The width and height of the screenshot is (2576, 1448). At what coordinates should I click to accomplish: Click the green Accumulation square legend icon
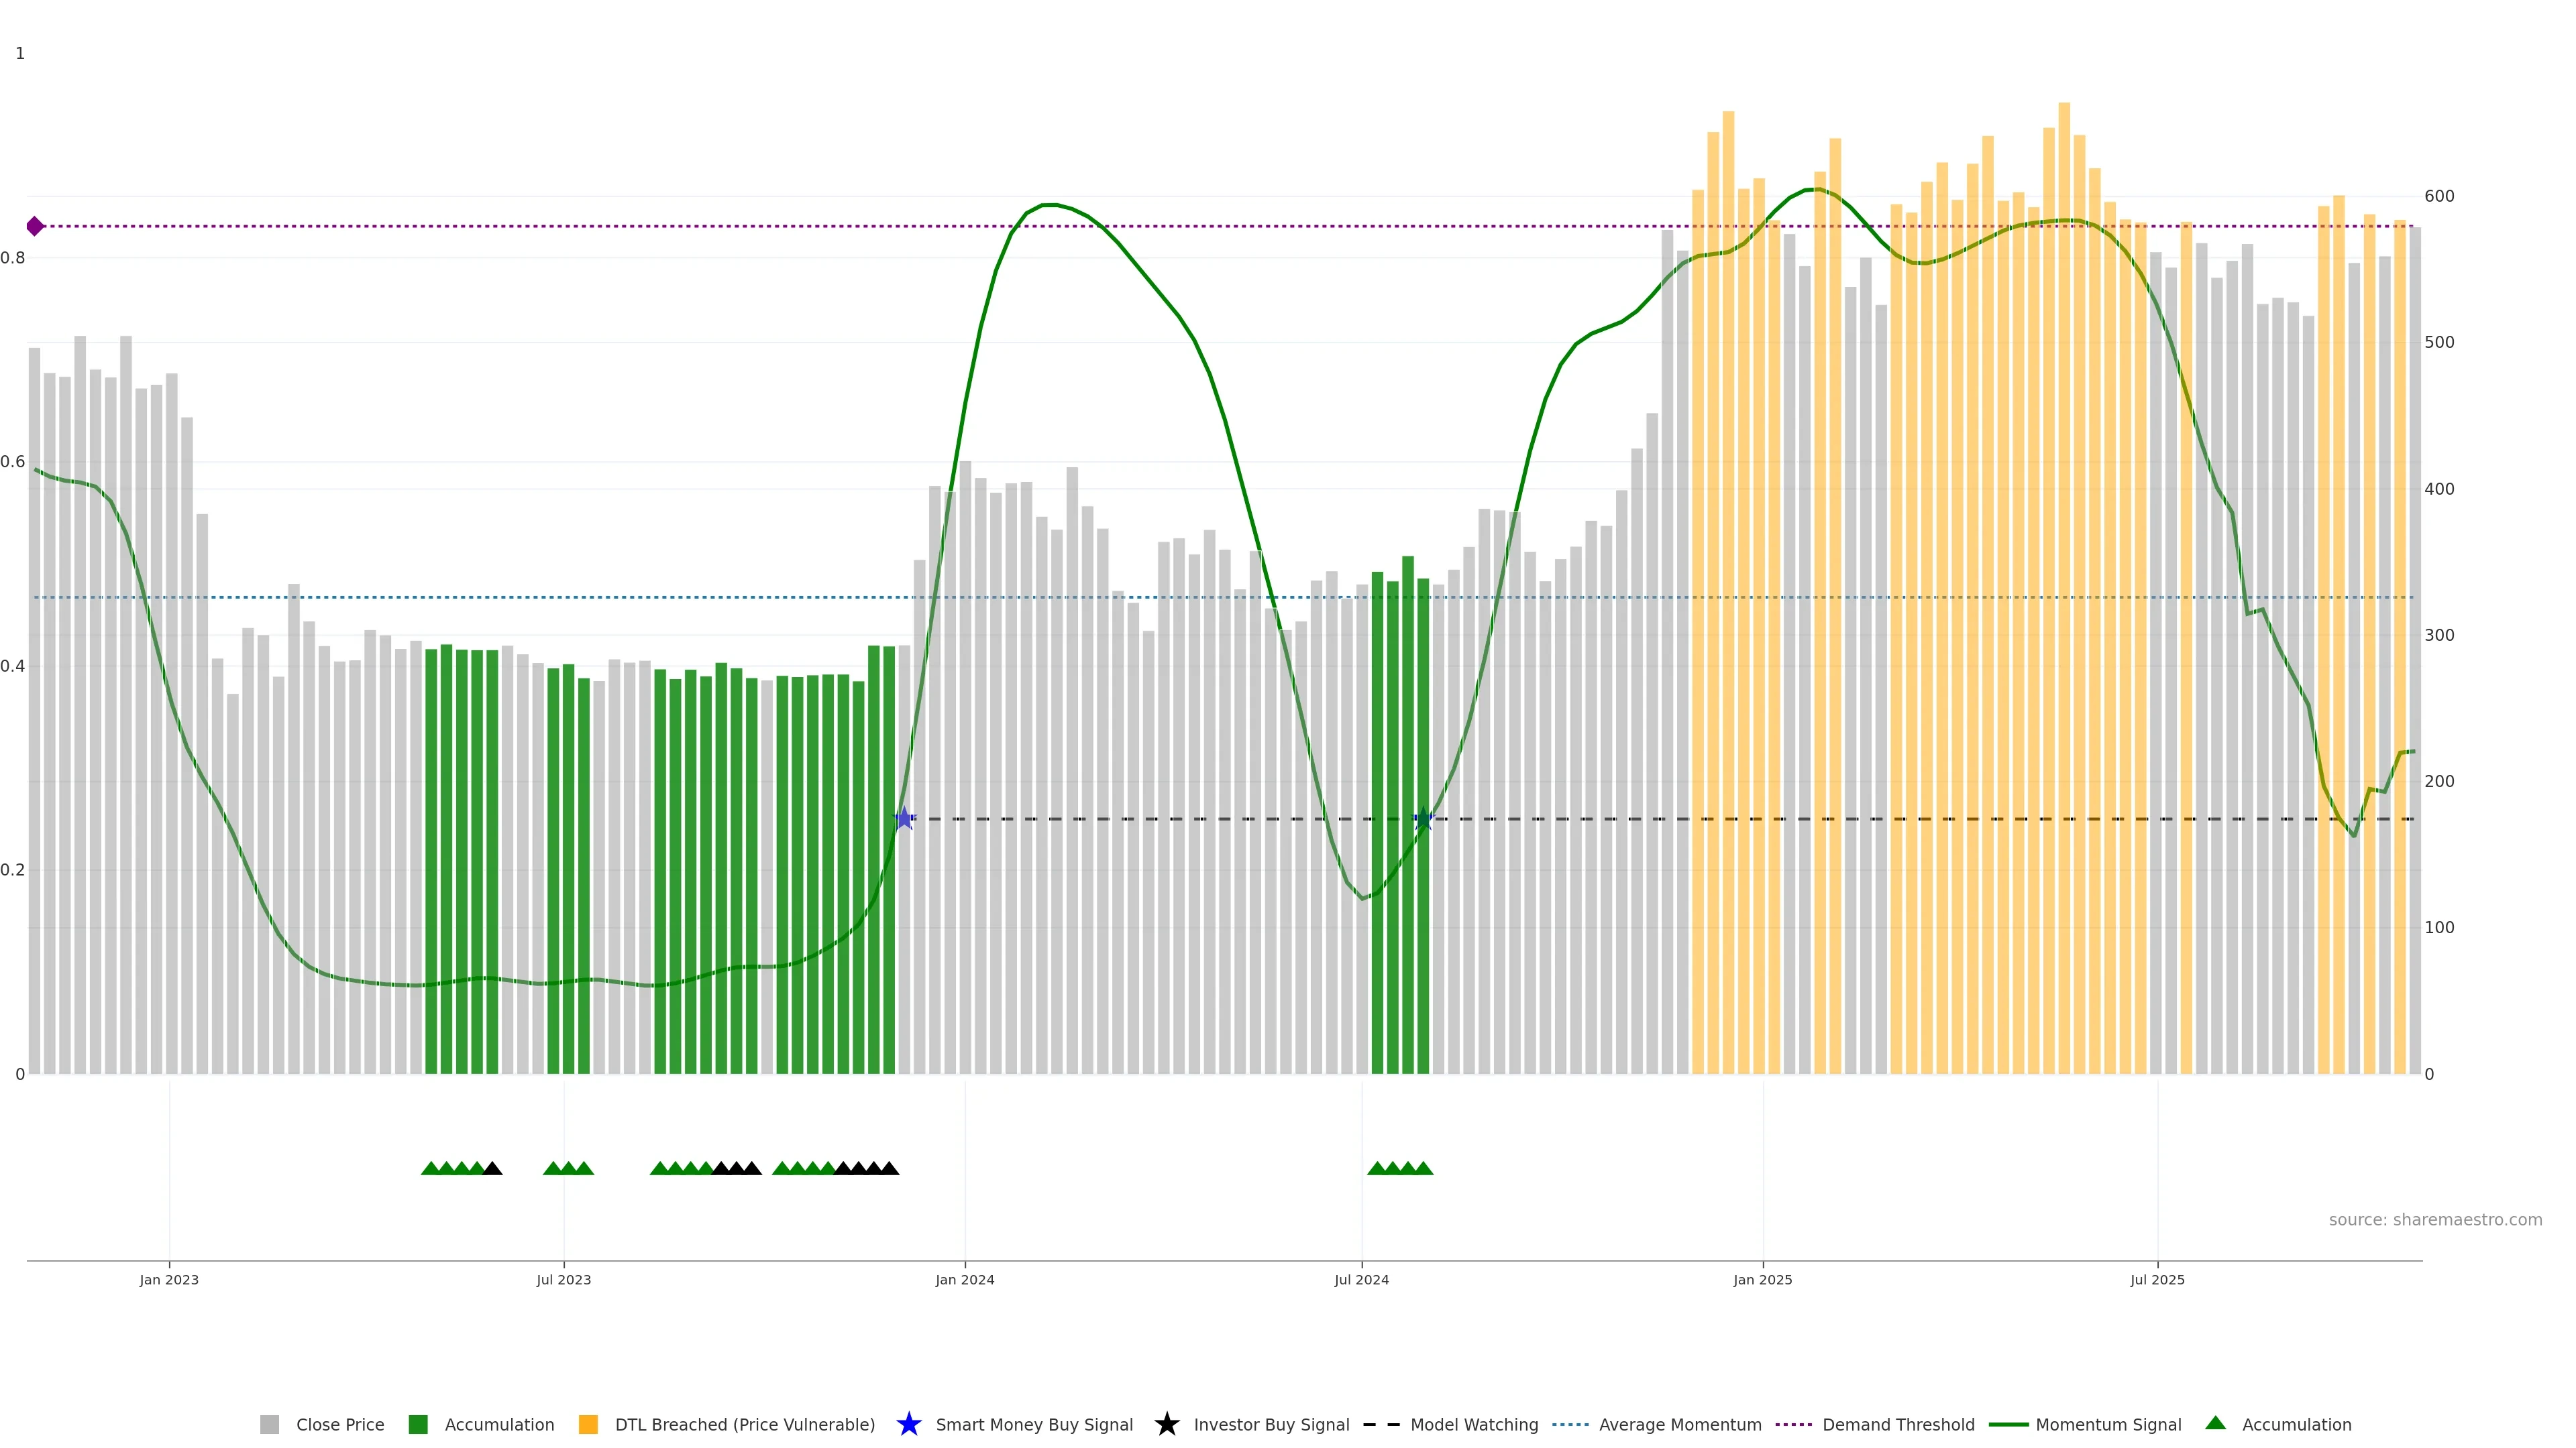[x=418, y=1424]
